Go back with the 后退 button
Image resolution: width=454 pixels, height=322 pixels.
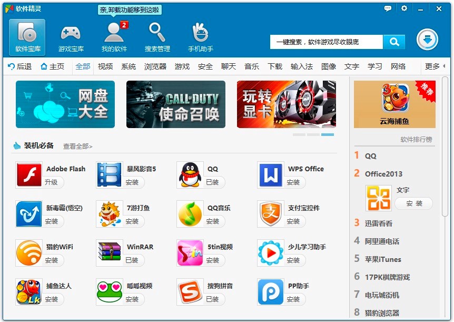pyautogui.click(x=19, y=66)
